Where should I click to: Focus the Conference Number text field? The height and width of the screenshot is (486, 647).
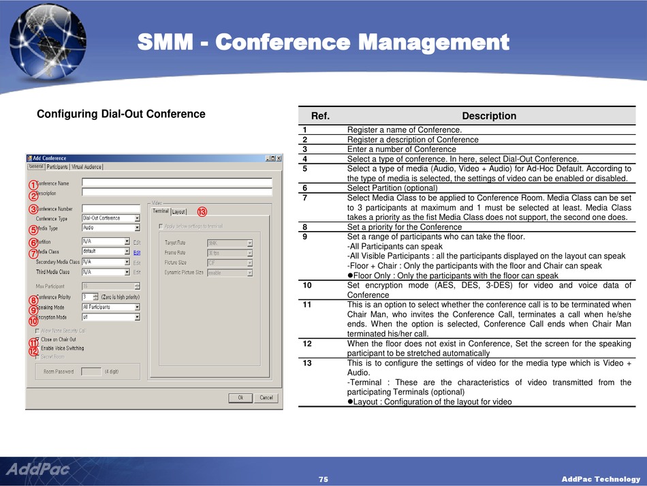110,209
